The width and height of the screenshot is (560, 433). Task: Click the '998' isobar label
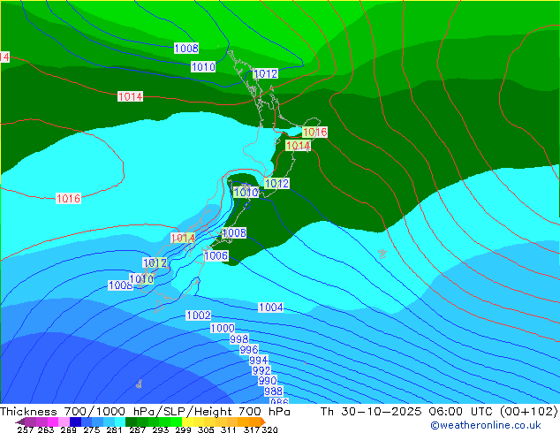coord(239,338)
